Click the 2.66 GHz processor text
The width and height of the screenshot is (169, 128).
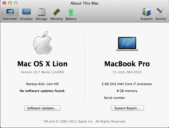pos(127,84)
